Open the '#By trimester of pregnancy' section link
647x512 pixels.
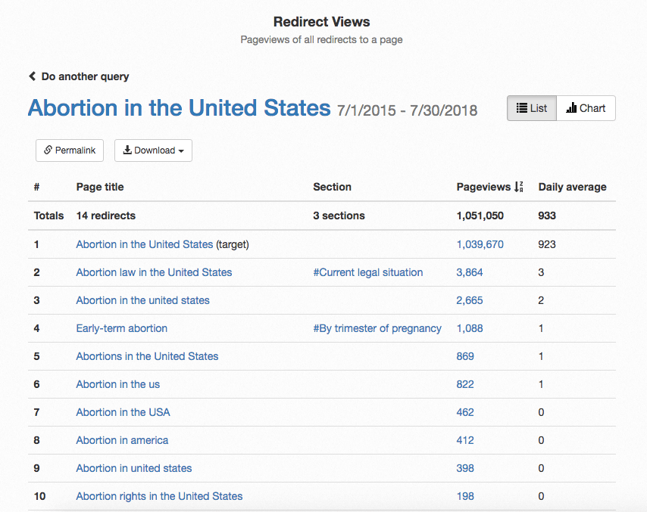click(x=377, y=328)
